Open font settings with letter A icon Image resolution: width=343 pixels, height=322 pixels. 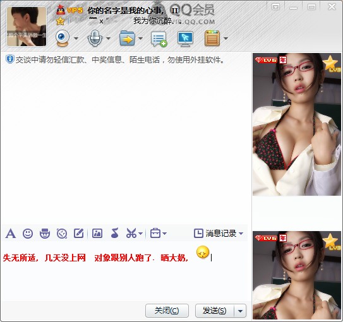point(11,234)
